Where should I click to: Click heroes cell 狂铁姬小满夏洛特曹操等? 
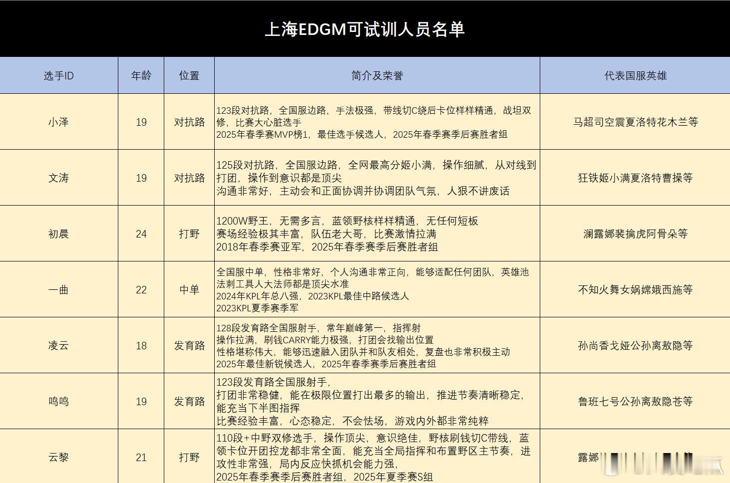point(635,178)
